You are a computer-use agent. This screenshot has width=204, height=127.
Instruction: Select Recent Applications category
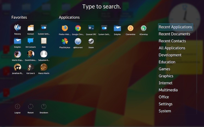175,27
